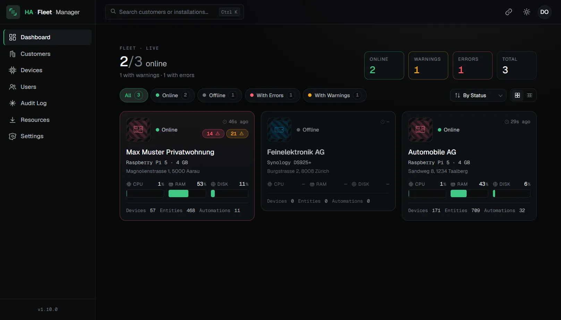
Task: Select the All filter chip
Action: (134, 95)
